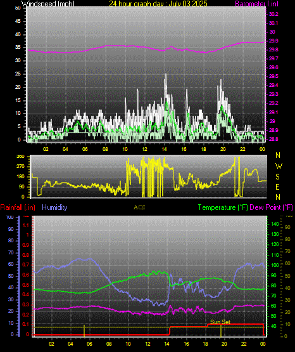
Task: Click the 12 hour tick on wind graph
Action: [145, 149]
